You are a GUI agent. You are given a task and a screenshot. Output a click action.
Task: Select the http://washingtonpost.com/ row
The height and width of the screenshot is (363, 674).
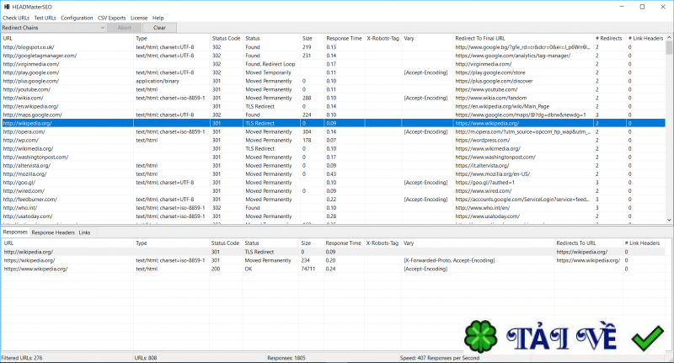333,157
